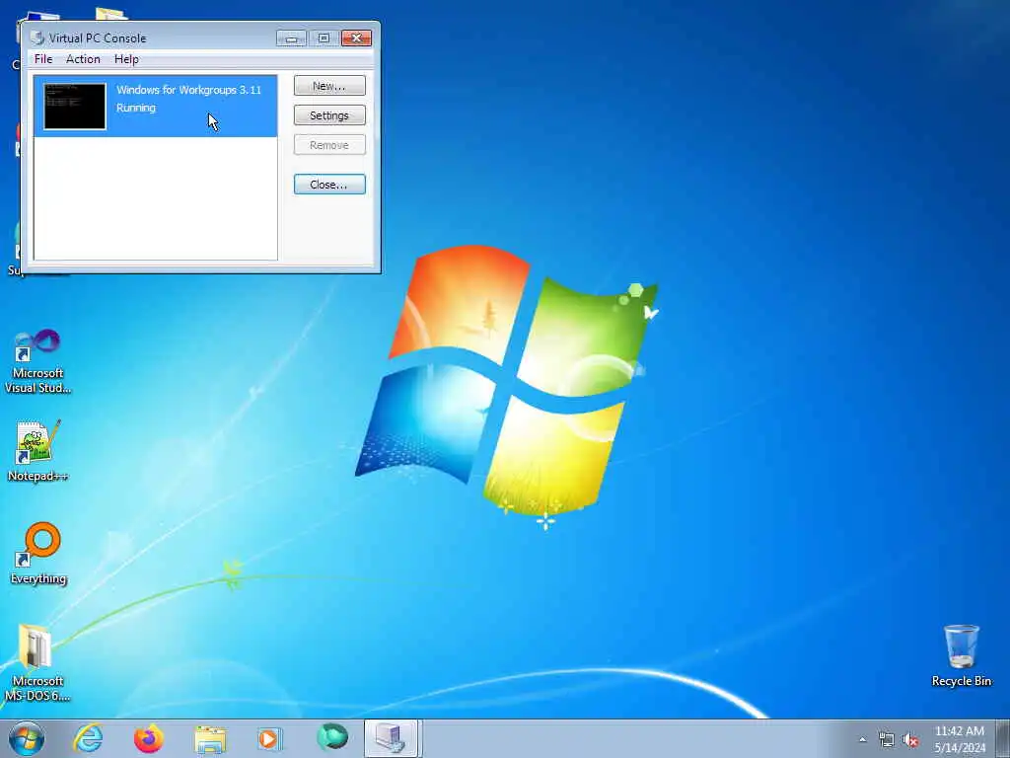Screen dimensions: 1010x758
Task: Show hidden system tray icons
Action: coord(862,739)
